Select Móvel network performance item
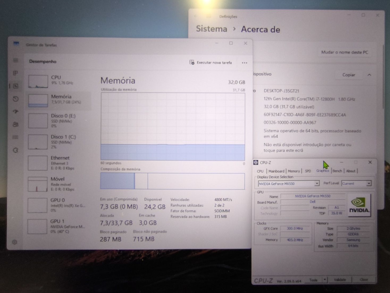The image size is (390, 293). [x=59, y=184]
